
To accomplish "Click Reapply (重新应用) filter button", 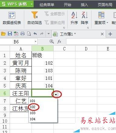I will [55, 22].
